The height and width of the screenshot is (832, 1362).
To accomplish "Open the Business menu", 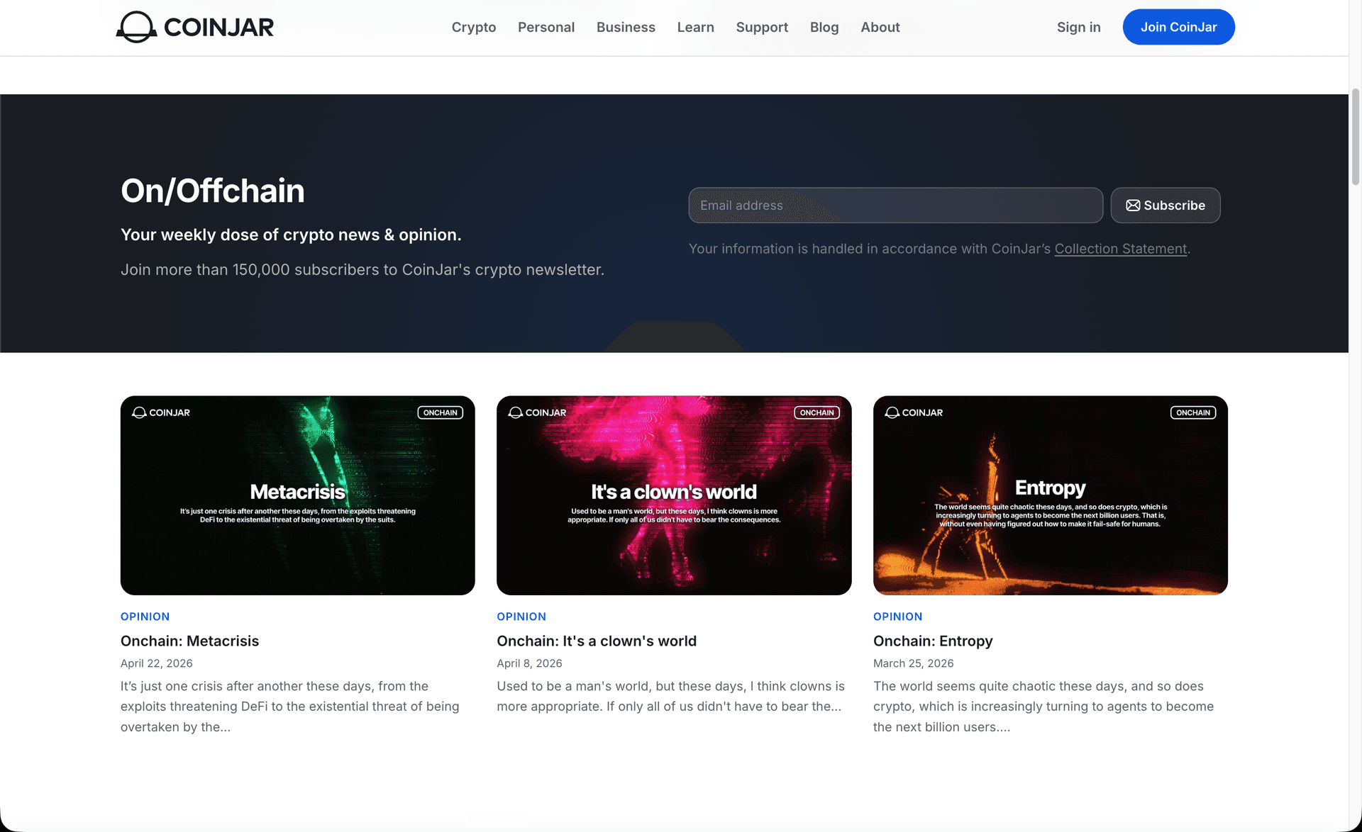I will [x=626, y=27].
